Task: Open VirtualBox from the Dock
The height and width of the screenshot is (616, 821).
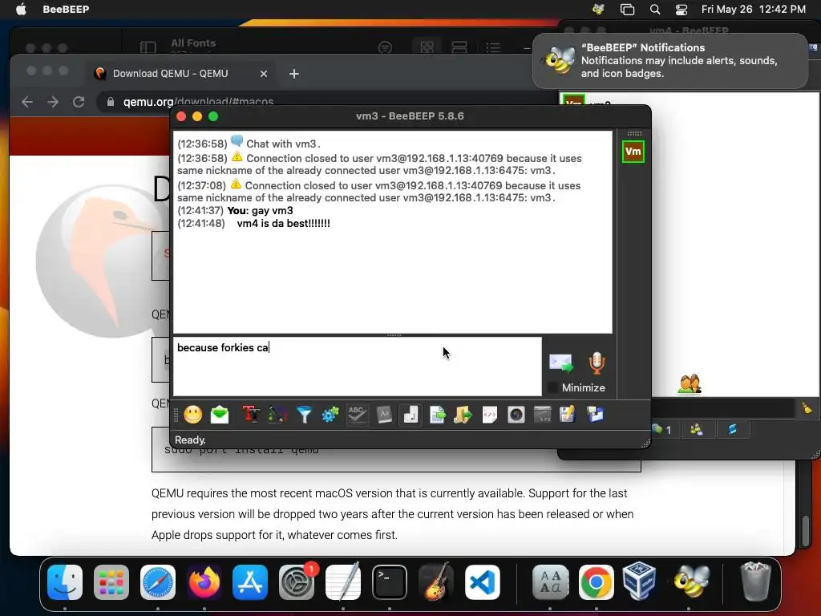Action: [640, 581]
